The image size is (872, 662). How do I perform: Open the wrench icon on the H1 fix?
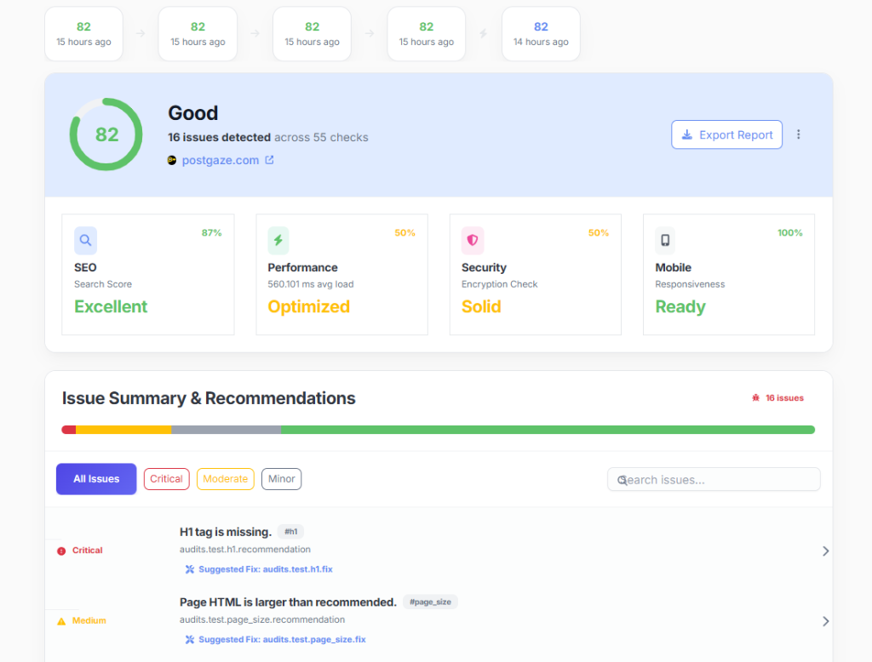189,568
